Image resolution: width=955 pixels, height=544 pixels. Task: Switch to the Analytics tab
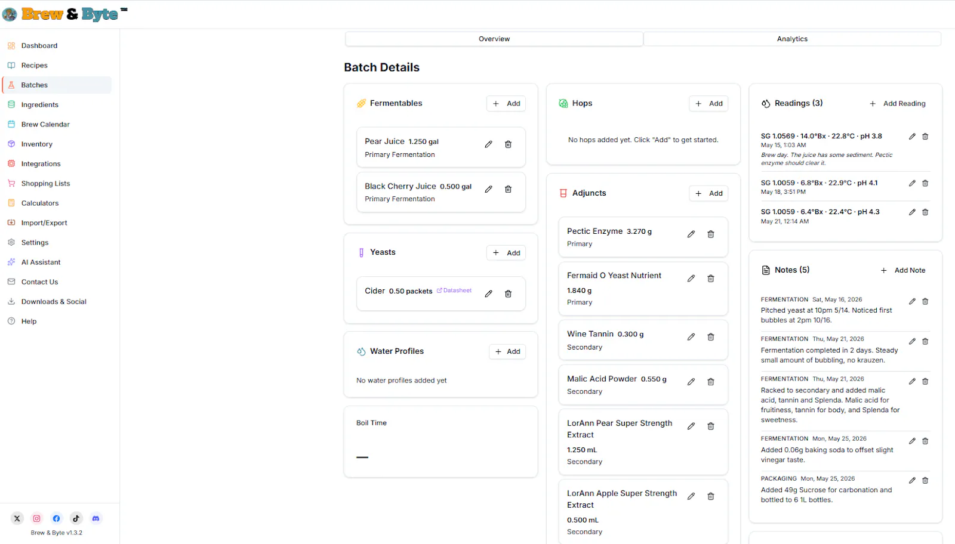pyautogui.click(x=792, y=39)
